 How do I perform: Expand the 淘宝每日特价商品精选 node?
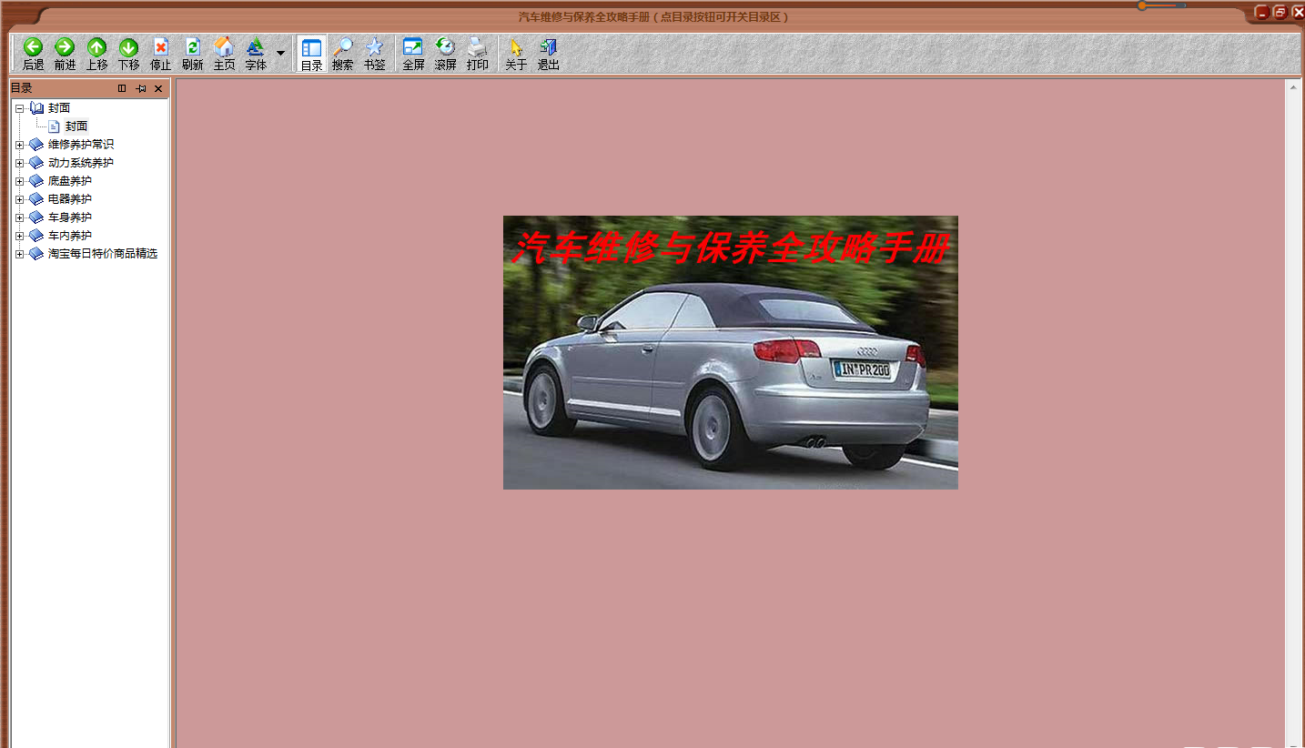point(20,254)
